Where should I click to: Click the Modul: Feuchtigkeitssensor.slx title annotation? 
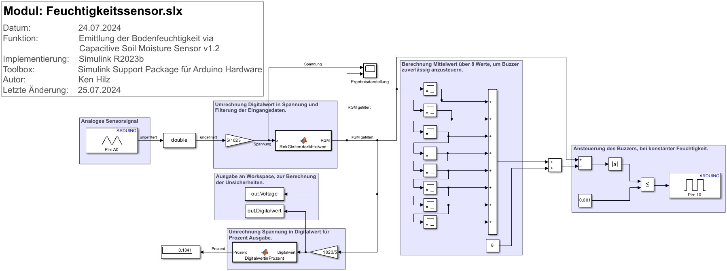(x=93, y=11)
